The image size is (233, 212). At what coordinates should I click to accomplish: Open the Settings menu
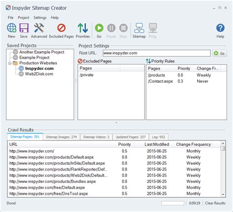click(x=40, y=18)
